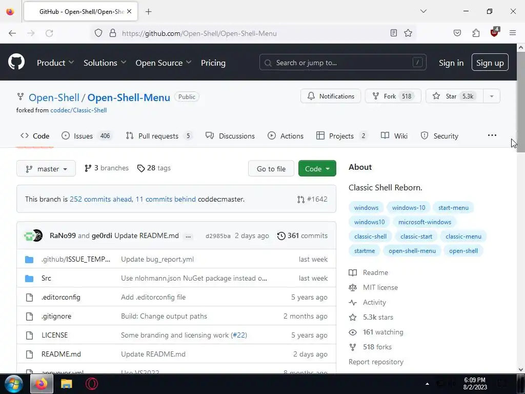This screenshot has height=394, width=525.
Task: Open the LICENSE file
Action: coord(54,335)
